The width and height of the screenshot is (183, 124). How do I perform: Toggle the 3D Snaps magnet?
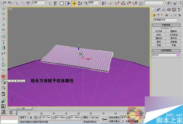click(117, 3)
